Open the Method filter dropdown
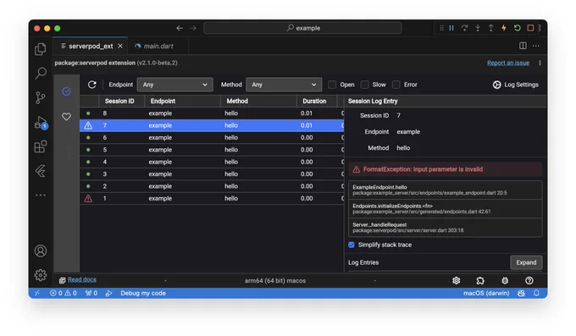This screenshot has width=576, height=336. pos(284,85)
